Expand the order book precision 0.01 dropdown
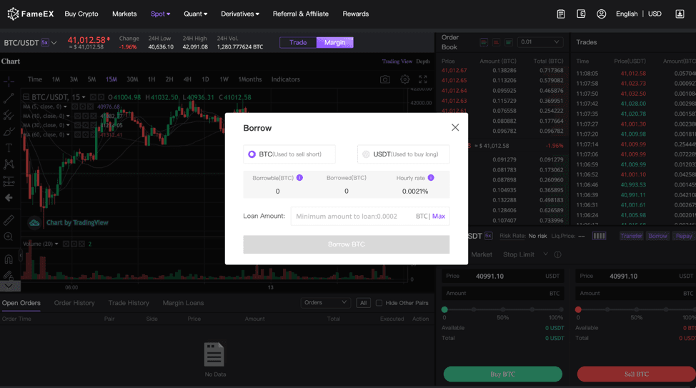This screenshot has height=388, width=696. 540,42
